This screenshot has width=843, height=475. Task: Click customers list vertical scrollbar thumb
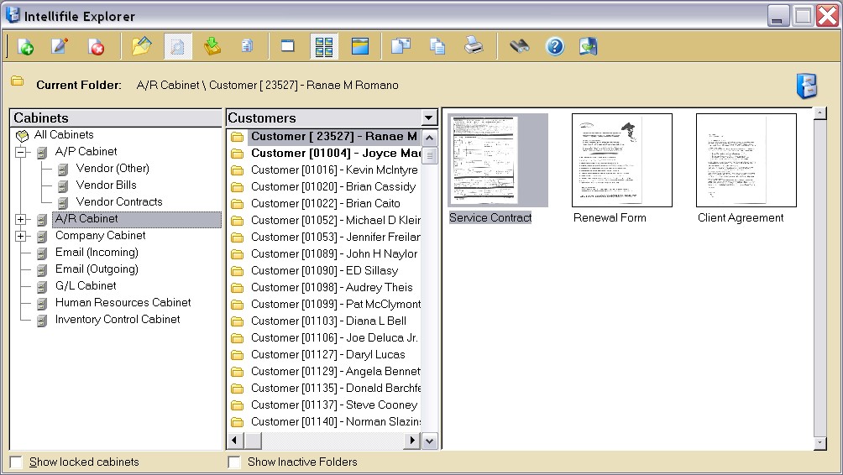pos(429,155)
